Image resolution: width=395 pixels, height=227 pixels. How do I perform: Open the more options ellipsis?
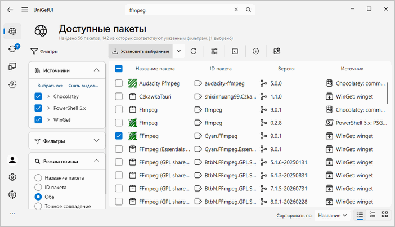coord(12,213)
